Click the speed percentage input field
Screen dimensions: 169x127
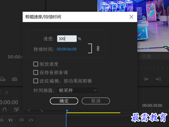coord(67,39)
